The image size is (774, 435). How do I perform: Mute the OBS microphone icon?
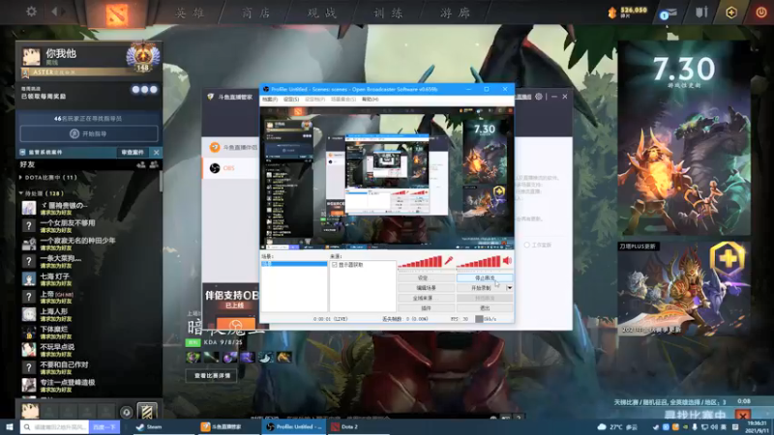449,261
